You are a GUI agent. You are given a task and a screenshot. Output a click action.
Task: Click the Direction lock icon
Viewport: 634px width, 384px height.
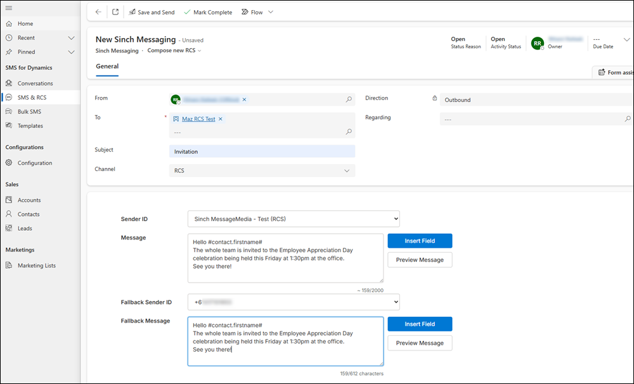[435, 98]
